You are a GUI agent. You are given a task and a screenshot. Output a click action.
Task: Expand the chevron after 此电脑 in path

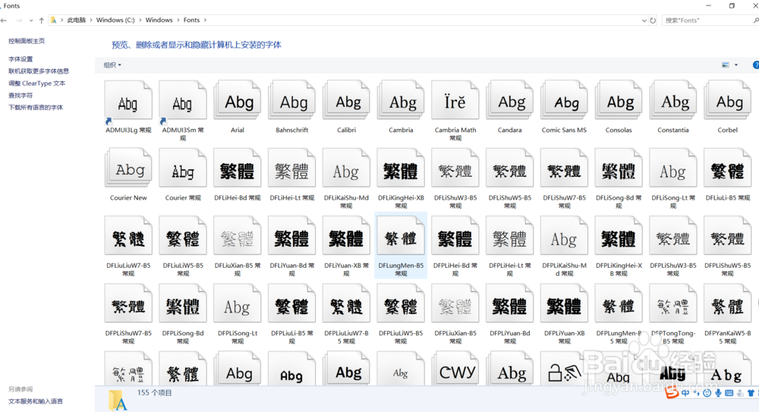[91, 20]
